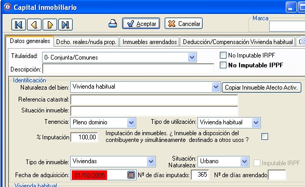Click the Identificación group label
This screenshot has height=187, width=305.
(30, 80)
